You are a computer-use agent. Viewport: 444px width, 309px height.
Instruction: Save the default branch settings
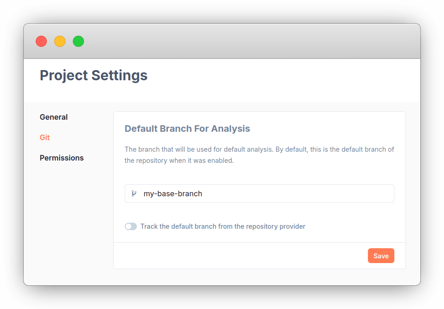click(x=381, y=256)
